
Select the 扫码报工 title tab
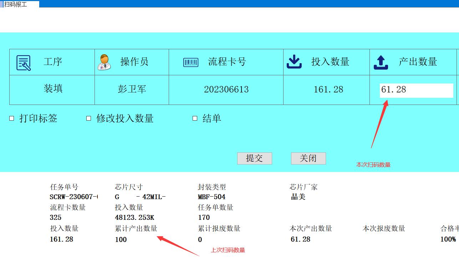pos(16,4)
